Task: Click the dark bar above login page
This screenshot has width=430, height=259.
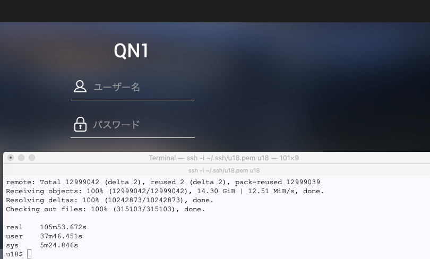Action: (x=215, y=11)
